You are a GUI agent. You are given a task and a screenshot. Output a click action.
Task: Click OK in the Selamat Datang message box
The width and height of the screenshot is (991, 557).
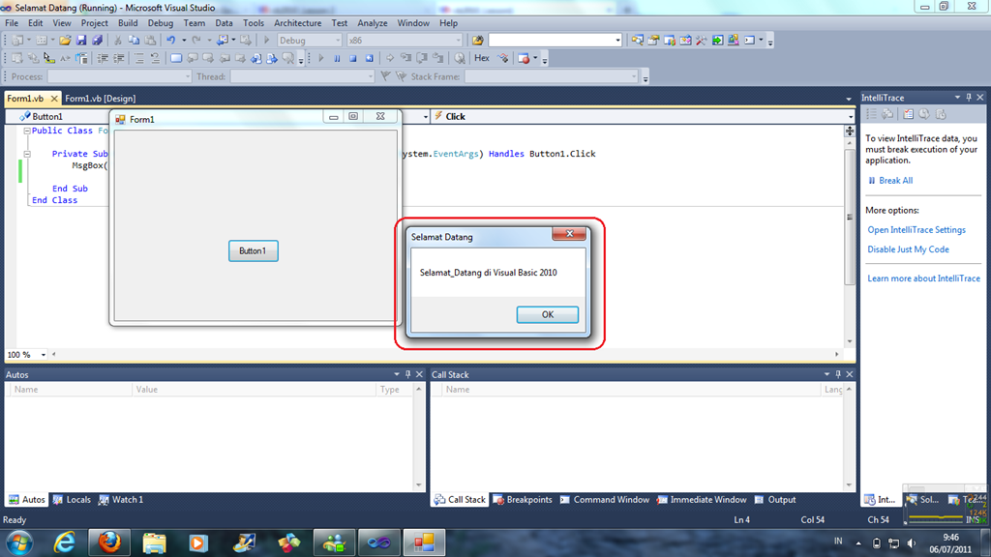tap(548, 314)
